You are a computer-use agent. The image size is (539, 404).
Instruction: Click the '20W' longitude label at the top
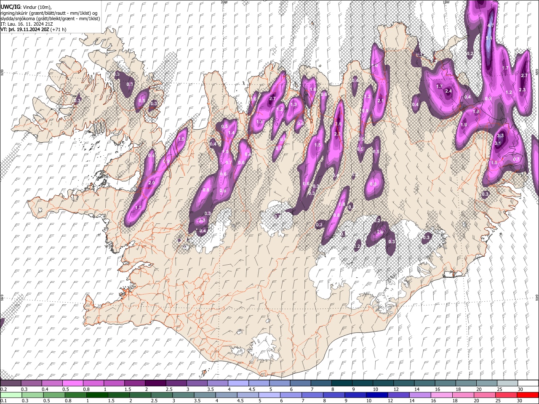[x=224, y=2]
